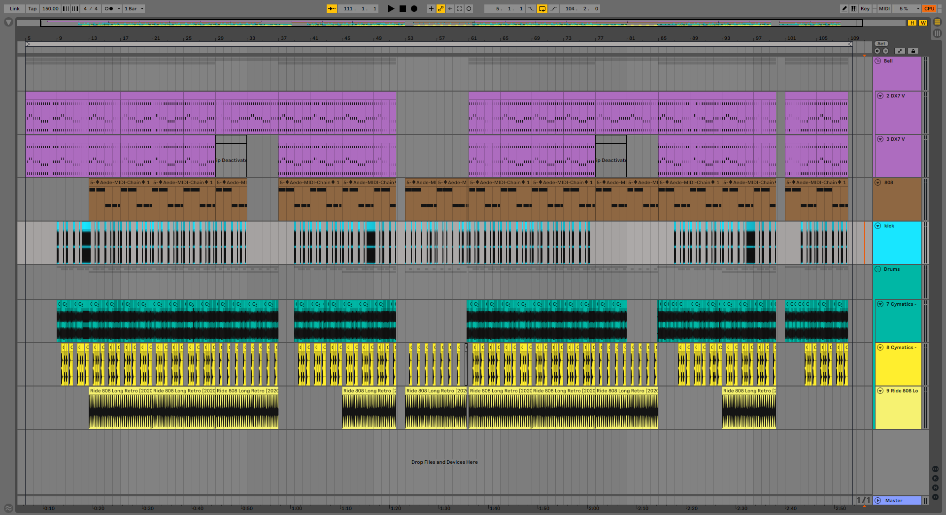This screenshot has width=946, height=515.
Task: Toggle Optimize Arrangement Height H button
Action: (912, 23)
